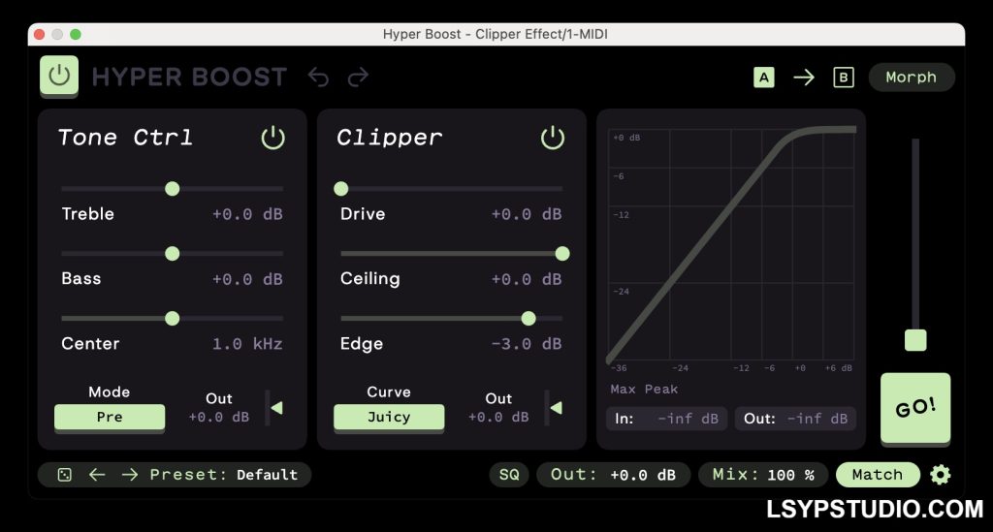Open the Curve selector showing Juicy
Image resolution: width=993 pixels, height=532 pixels.
click(389, 417)
